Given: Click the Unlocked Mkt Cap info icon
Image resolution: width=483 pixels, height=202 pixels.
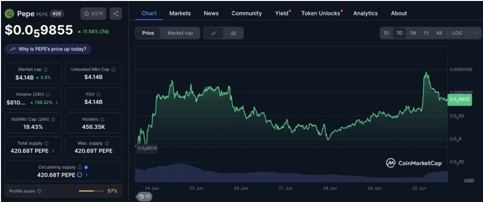Looking at the screenshot, I should pyautogui.click(x=113, y=70).
